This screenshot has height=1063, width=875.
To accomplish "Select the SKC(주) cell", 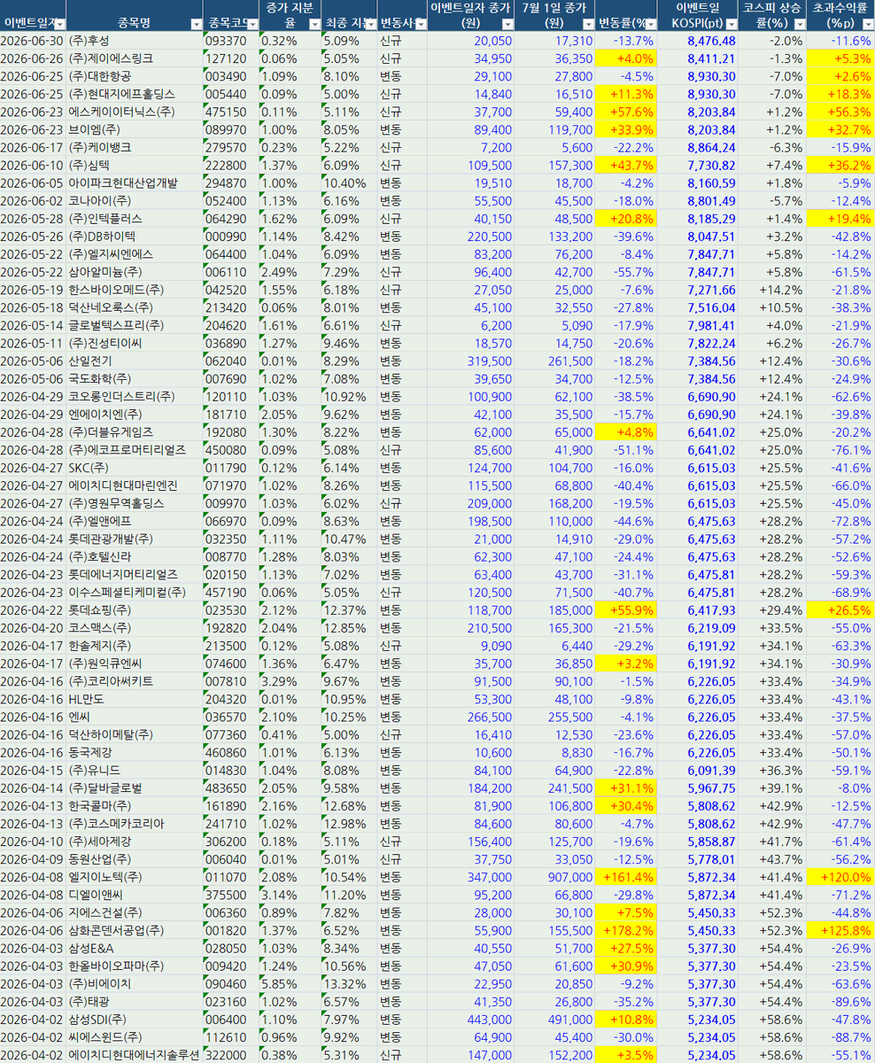I will tap(135, 467).
